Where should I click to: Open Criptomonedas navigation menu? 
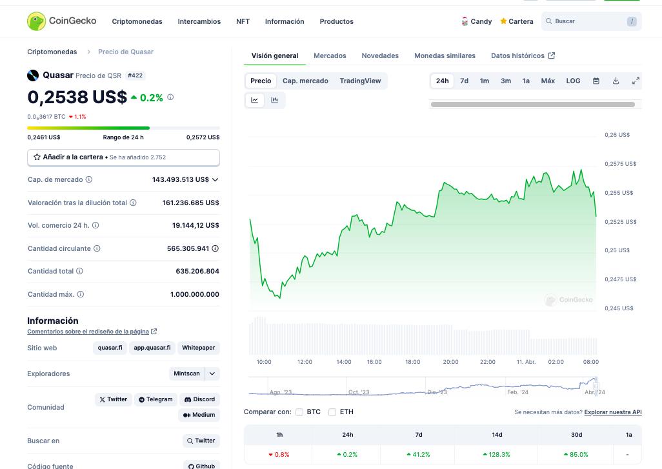click(x=137, y=21)
